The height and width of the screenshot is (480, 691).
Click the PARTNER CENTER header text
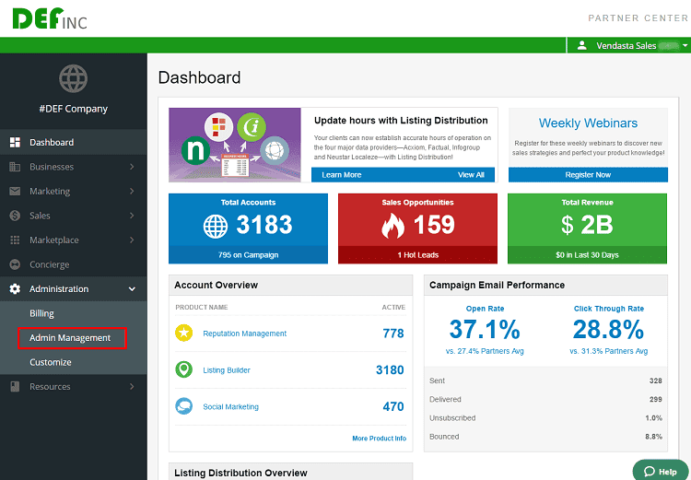point(638,18)
